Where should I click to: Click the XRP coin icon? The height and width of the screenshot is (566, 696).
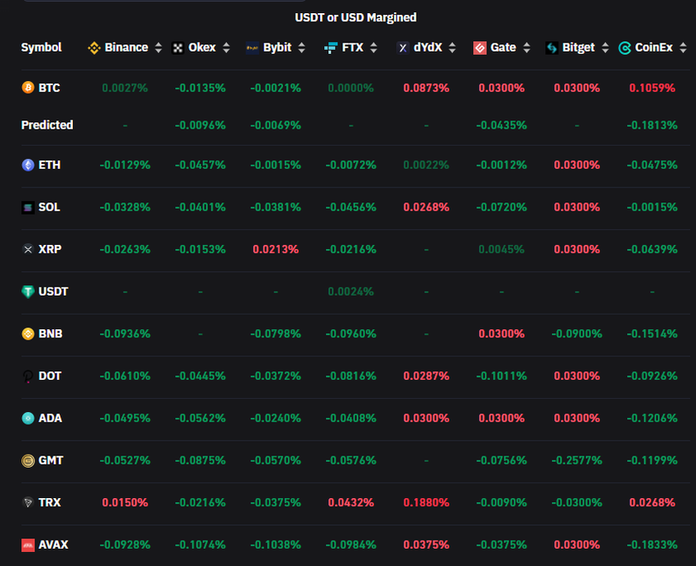[28, 250]
